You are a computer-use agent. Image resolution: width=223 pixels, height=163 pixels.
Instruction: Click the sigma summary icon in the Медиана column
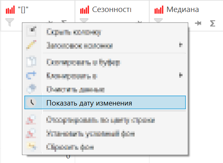point(213,23)
